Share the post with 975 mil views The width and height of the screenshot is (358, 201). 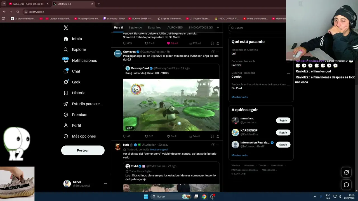(x=218, y=43)
